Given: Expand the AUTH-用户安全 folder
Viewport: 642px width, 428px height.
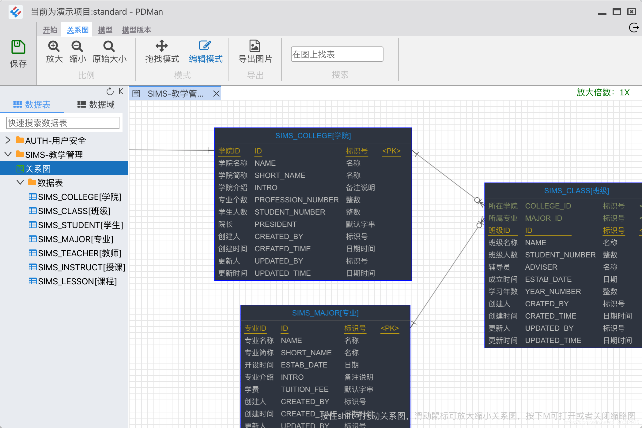Looking at the screenshot, I should pyautogui.click(x=8, y=140).
